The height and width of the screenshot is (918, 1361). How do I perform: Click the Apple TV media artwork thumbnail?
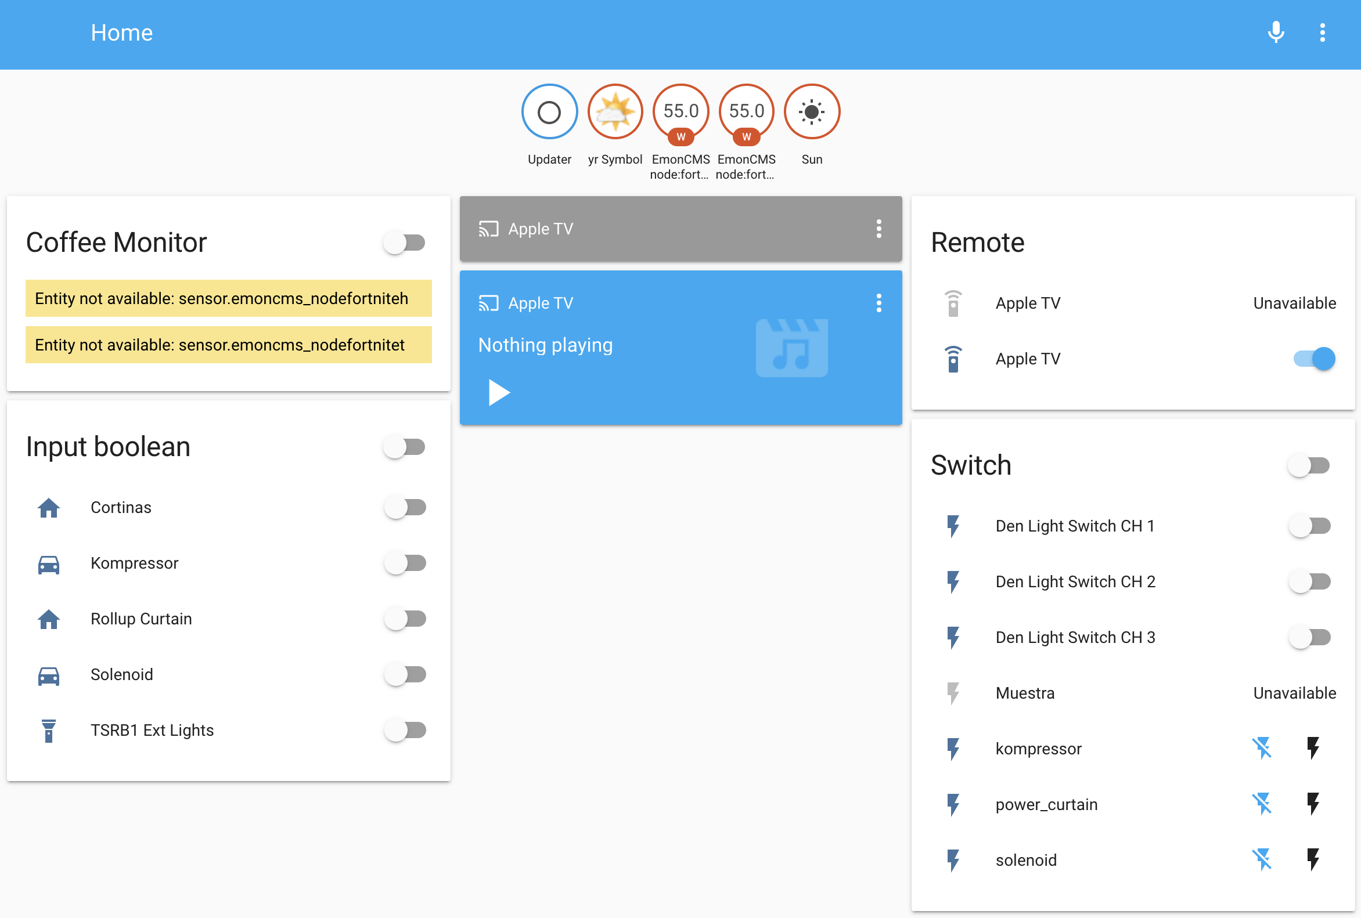tap(791, 348)
